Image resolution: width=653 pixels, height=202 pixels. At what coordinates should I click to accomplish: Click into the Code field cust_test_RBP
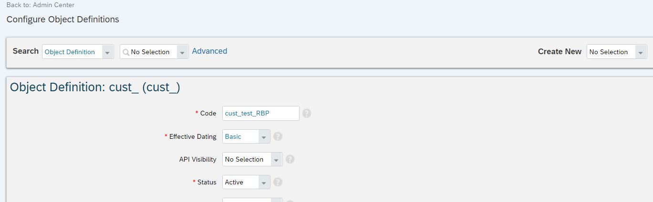click(x=261, y=114)
